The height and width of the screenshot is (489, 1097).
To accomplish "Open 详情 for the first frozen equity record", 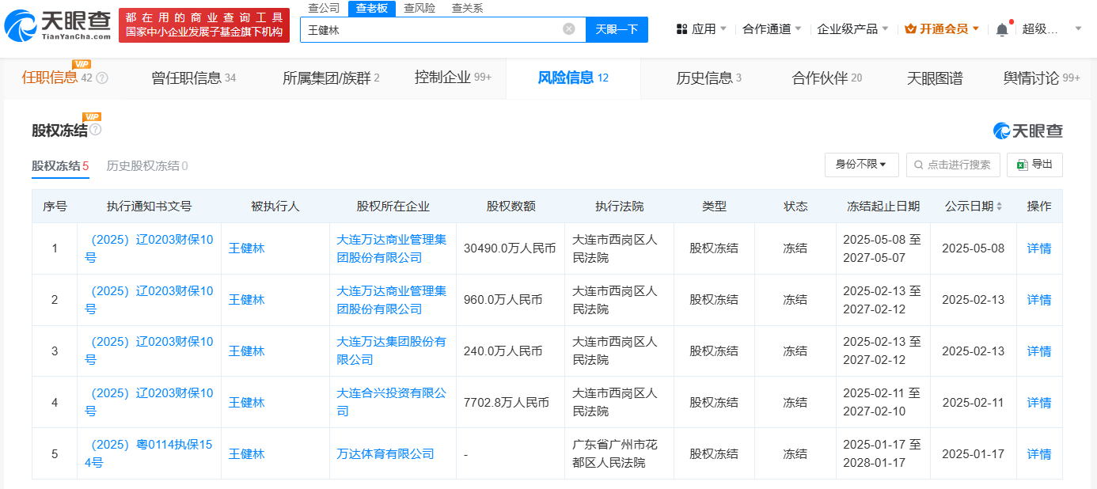I will click(1038, 248).
